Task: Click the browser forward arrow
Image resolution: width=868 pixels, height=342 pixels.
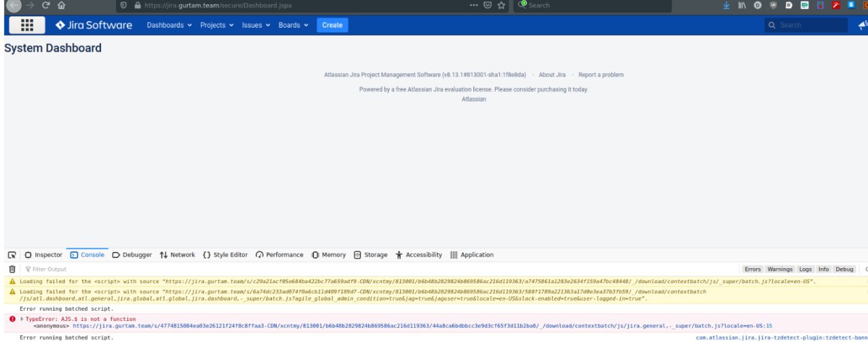Action: coord(29,5)
